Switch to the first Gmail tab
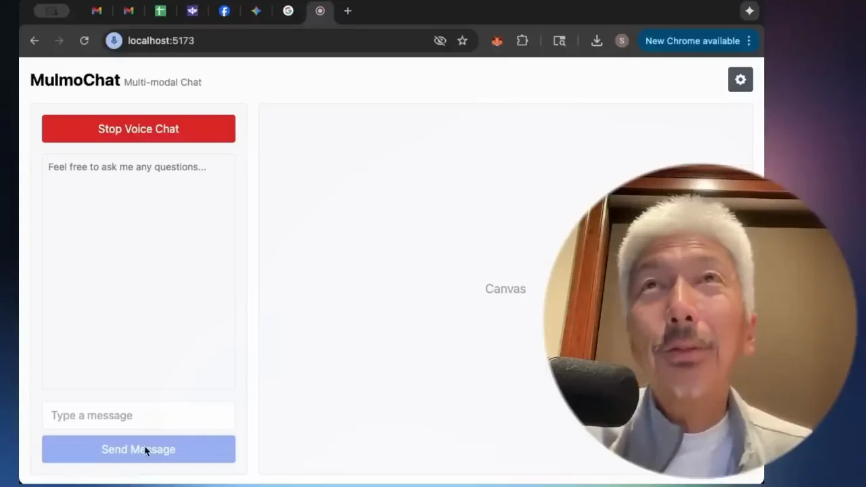Image resolution: width=866 pixels, height=487 pixels. click(x=97, y=11)
